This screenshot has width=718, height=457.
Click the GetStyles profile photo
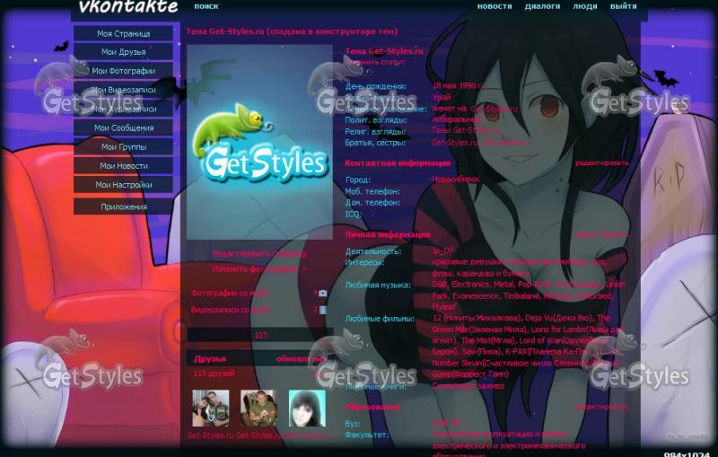[259, 142]
